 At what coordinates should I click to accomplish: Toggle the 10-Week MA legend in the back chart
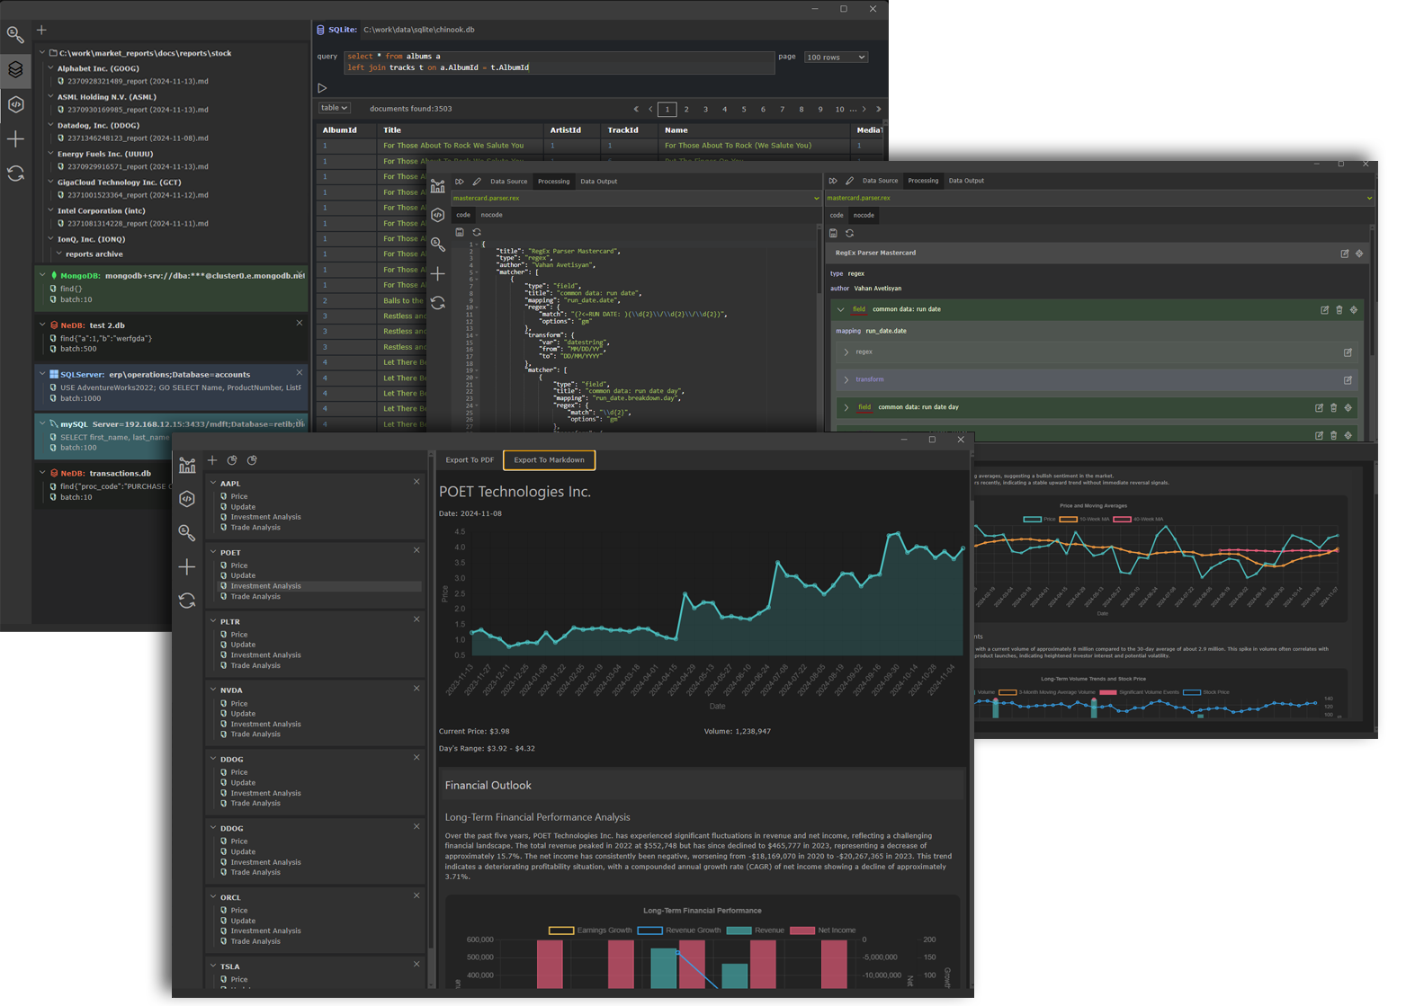[x=1084, y=520]
